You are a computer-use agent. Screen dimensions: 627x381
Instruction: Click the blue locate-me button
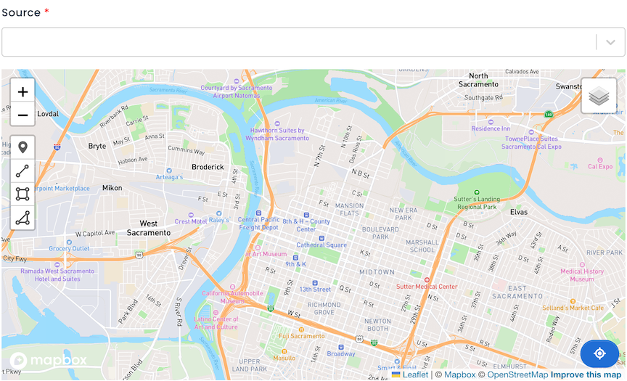[599, 353]
